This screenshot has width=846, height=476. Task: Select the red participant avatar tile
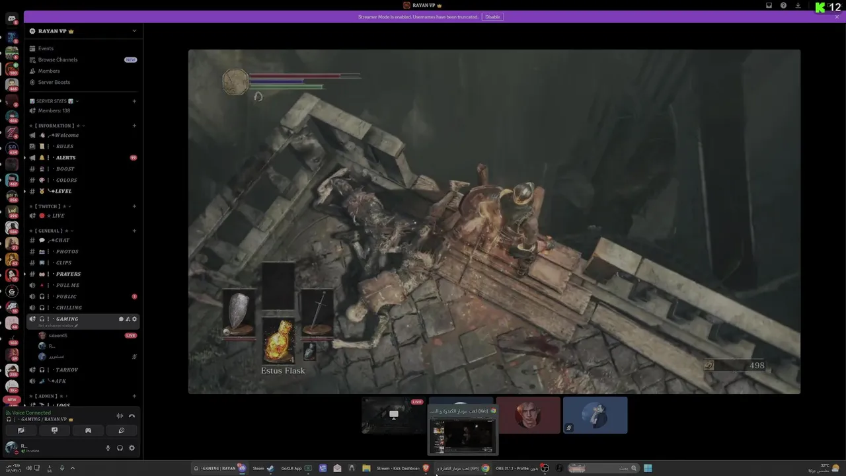[x=528, y=415]
